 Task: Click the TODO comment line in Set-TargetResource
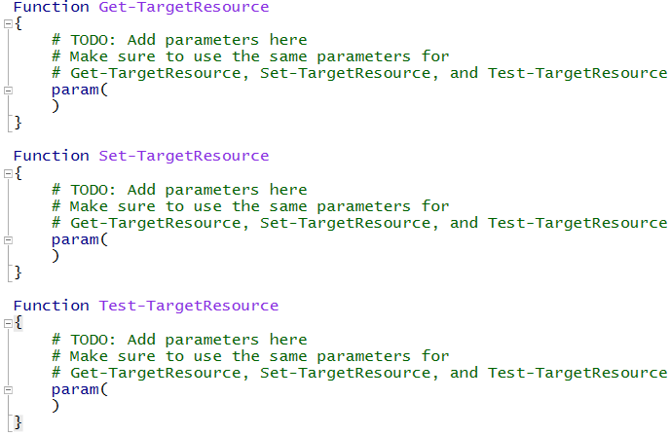pyautogui.click(x=179, y=190)
